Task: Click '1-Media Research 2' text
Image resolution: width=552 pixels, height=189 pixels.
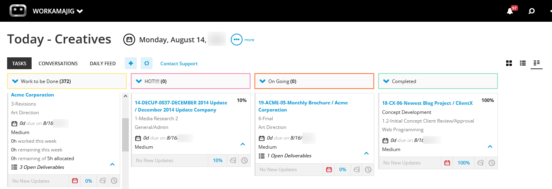Action: pyautogui.click(x=156, y=119)
